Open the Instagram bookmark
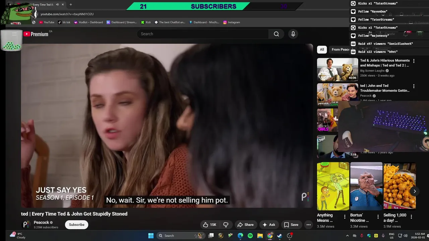 [x=232, y=22]
